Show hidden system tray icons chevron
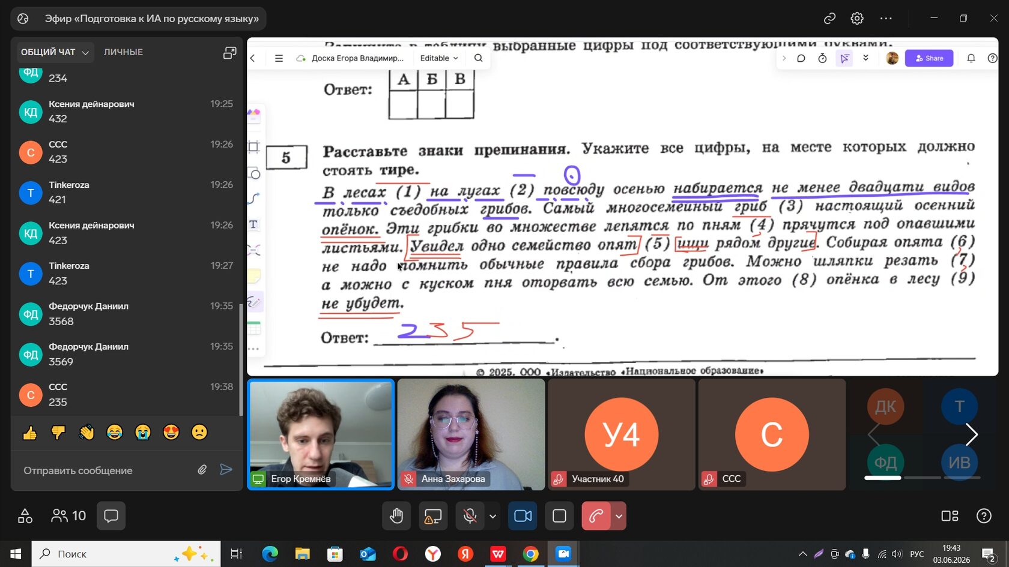Image resolution: width=1009 pixels, height=567 pixels. click(x=802, y=554)
